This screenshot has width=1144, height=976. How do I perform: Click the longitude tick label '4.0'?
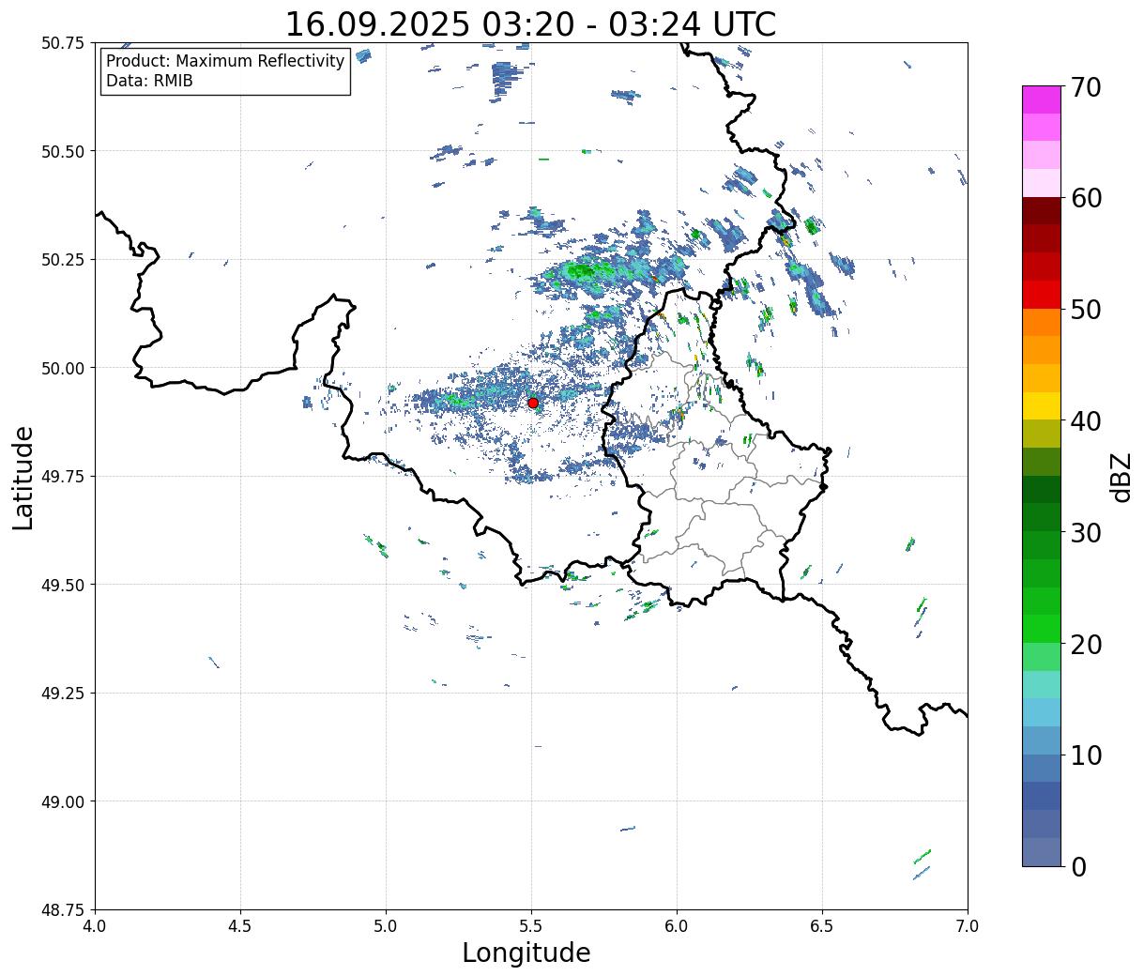click(x=95, y=926)
